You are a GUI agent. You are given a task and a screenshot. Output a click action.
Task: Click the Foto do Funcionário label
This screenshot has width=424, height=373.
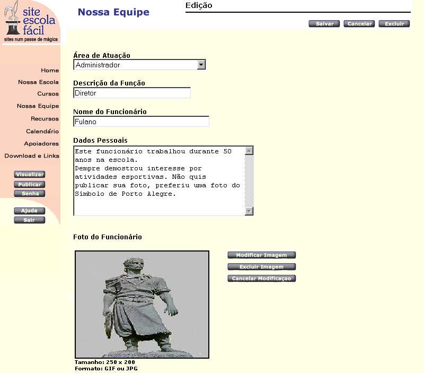(108, 237)
